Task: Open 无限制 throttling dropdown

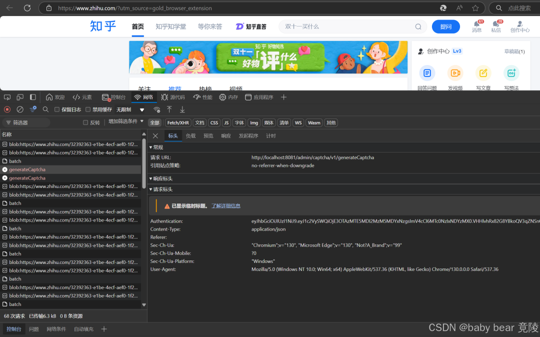Action: [x=130, y=110]
